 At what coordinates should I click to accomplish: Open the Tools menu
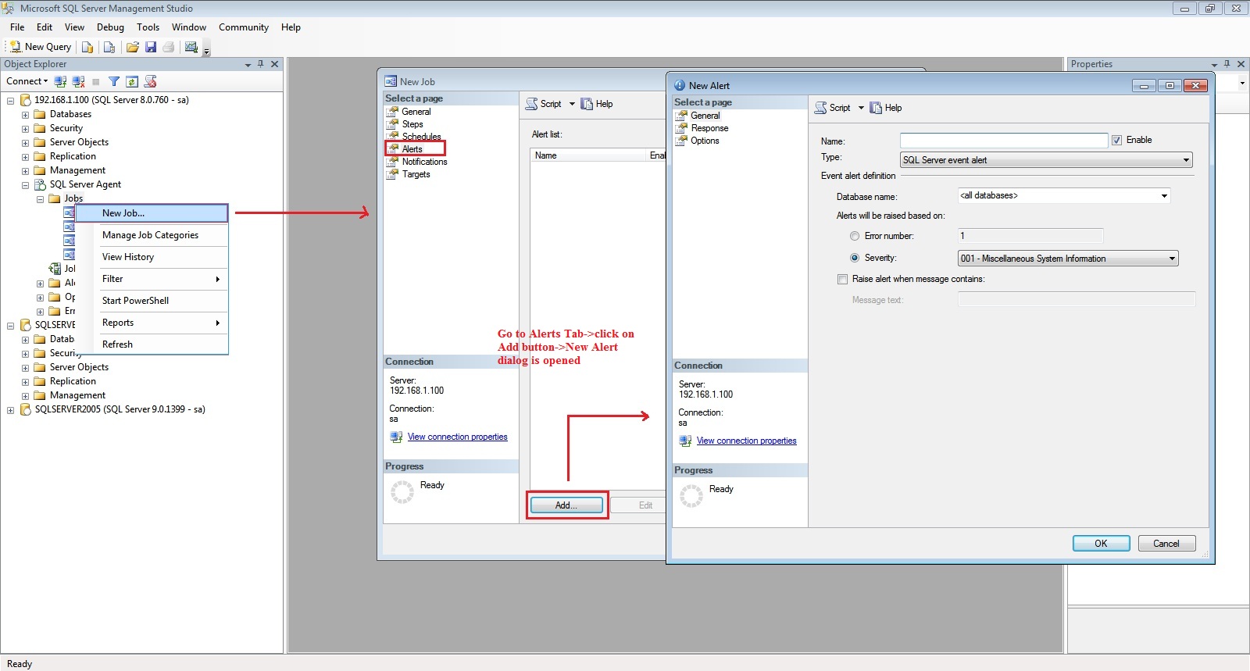pos(148,27)
